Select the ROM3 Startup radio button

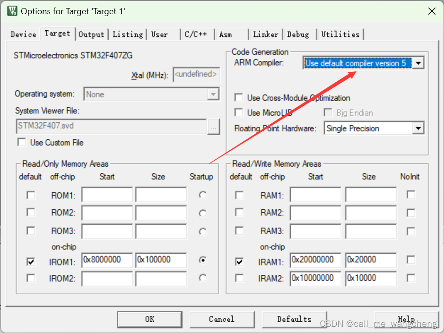point(203,232)
